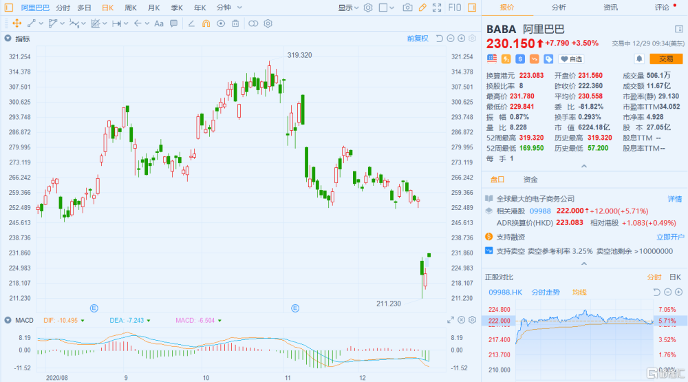The height and width of the screenshot is (382, 688).
Task: Open the 显示 display dropdown
Action: coord(348,8)
